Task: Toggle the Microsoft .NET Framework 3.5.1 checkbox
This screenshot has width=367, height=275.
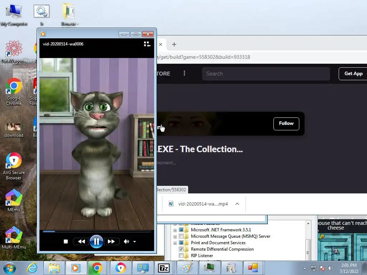Action: click(x=181, y=230)
